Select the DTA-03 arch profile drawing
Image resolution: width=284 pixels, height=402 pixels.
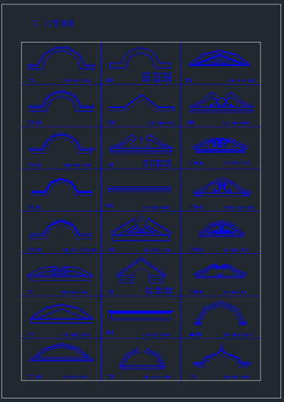[x=61, y=187]
